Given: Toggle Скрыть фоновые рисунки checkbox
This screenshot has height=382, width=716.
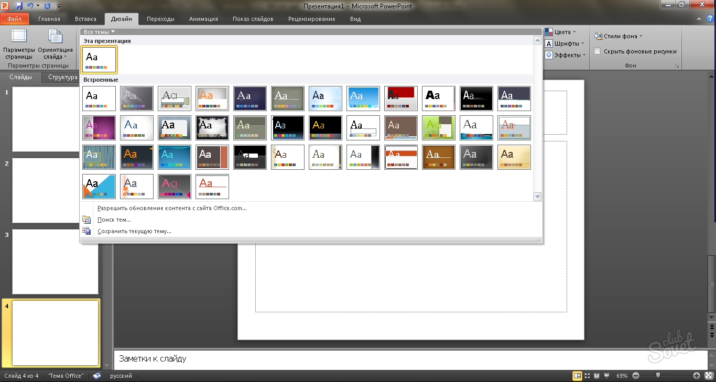Looking at the screenshot, I should [x=597, y=51].
